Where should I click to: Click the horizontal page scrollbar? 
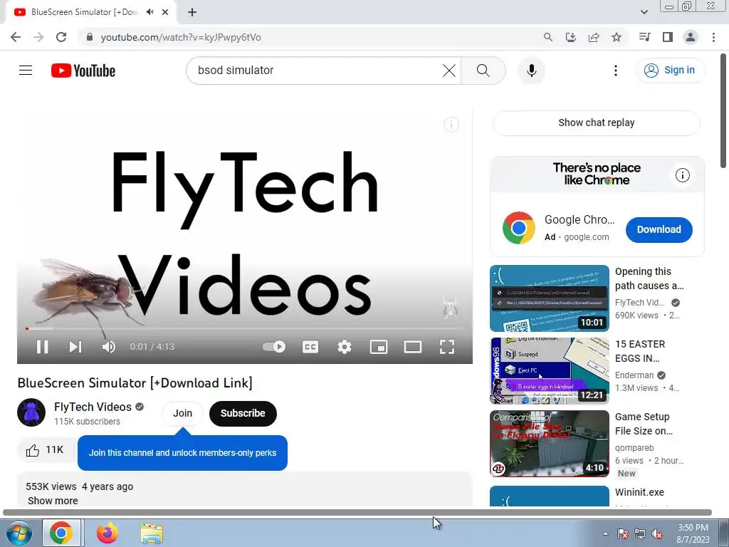click(357, 513)
